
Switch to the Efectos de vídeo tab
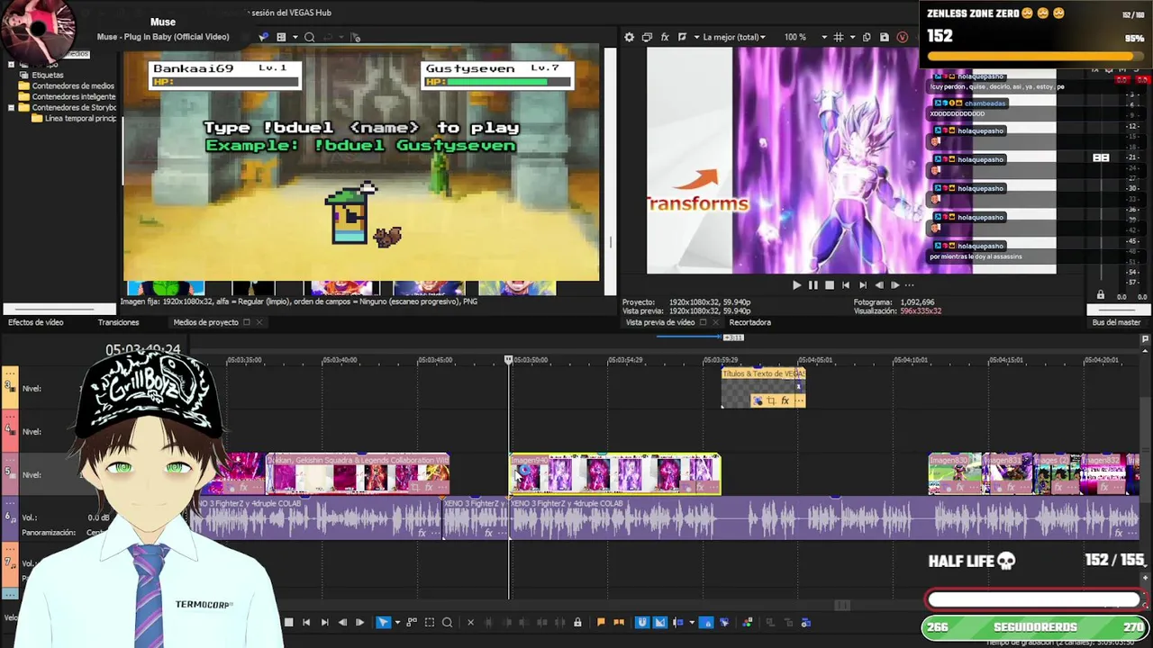pyautogui.click(x=36, y=322)
